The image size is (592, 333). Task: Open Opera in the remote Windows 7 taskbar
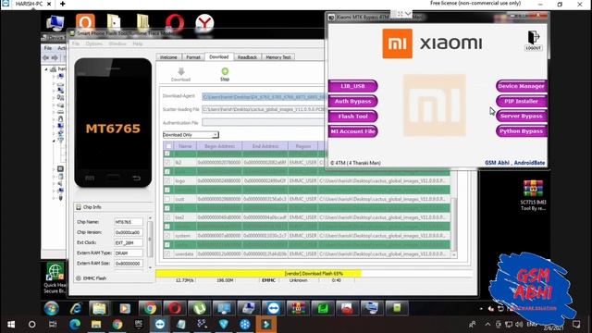[175, 309]
